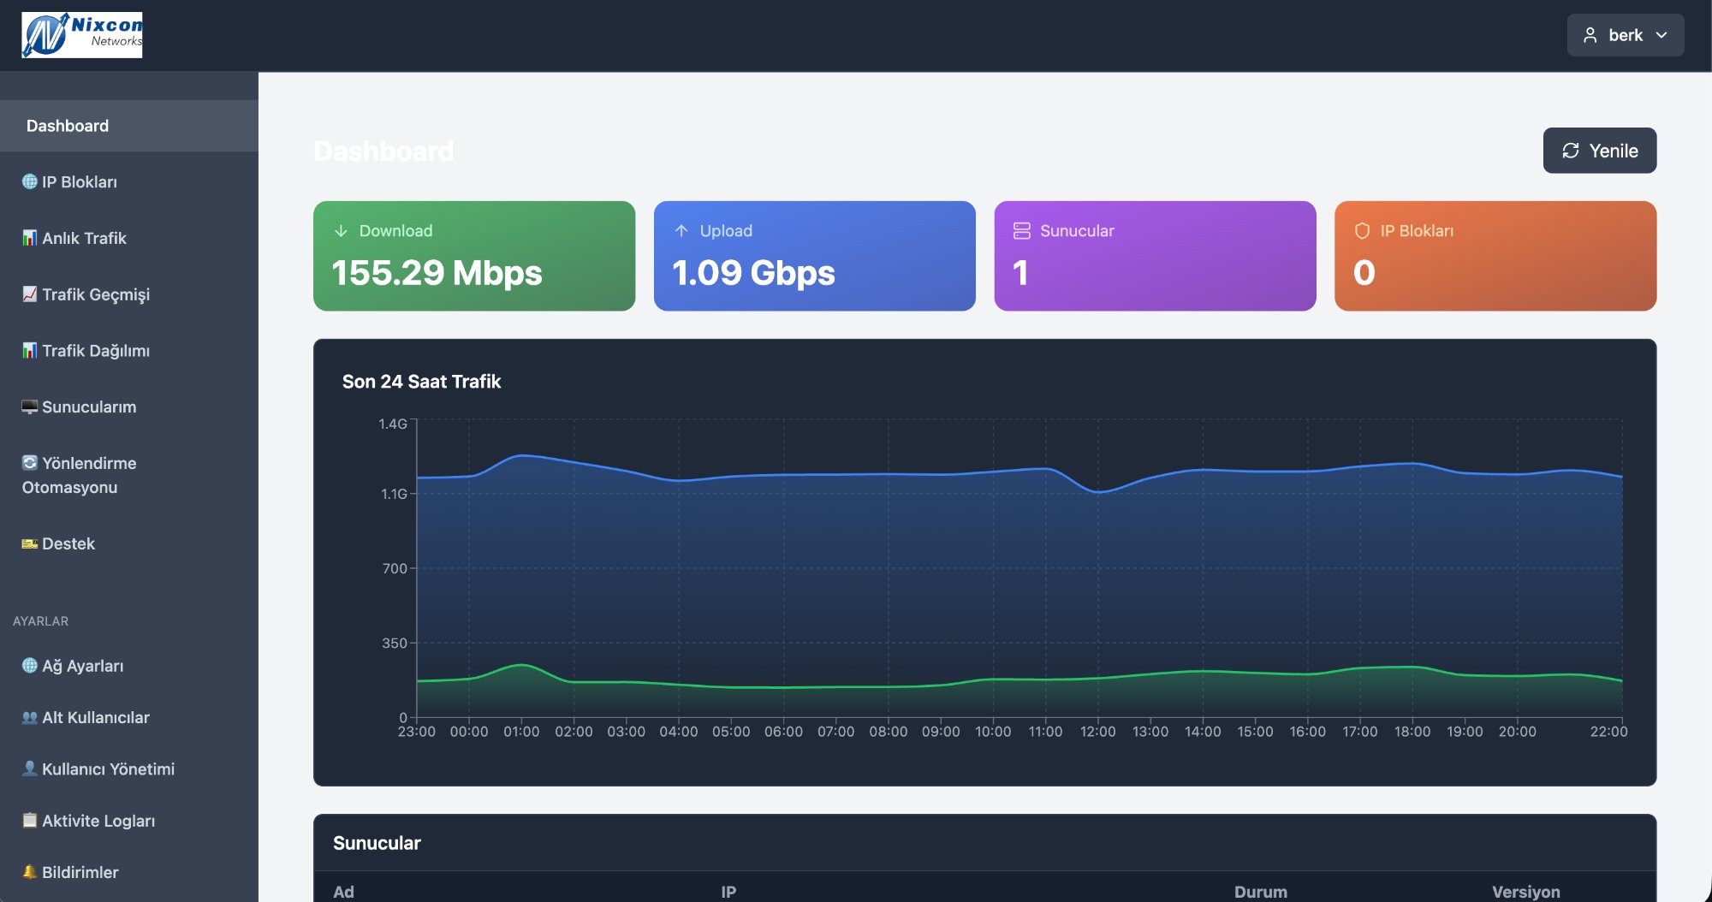Viewport: 1712px width, 902px height.
Task: Click the Trafik Geçmişi line-graph icon
Action: click(x=29, y=294)
